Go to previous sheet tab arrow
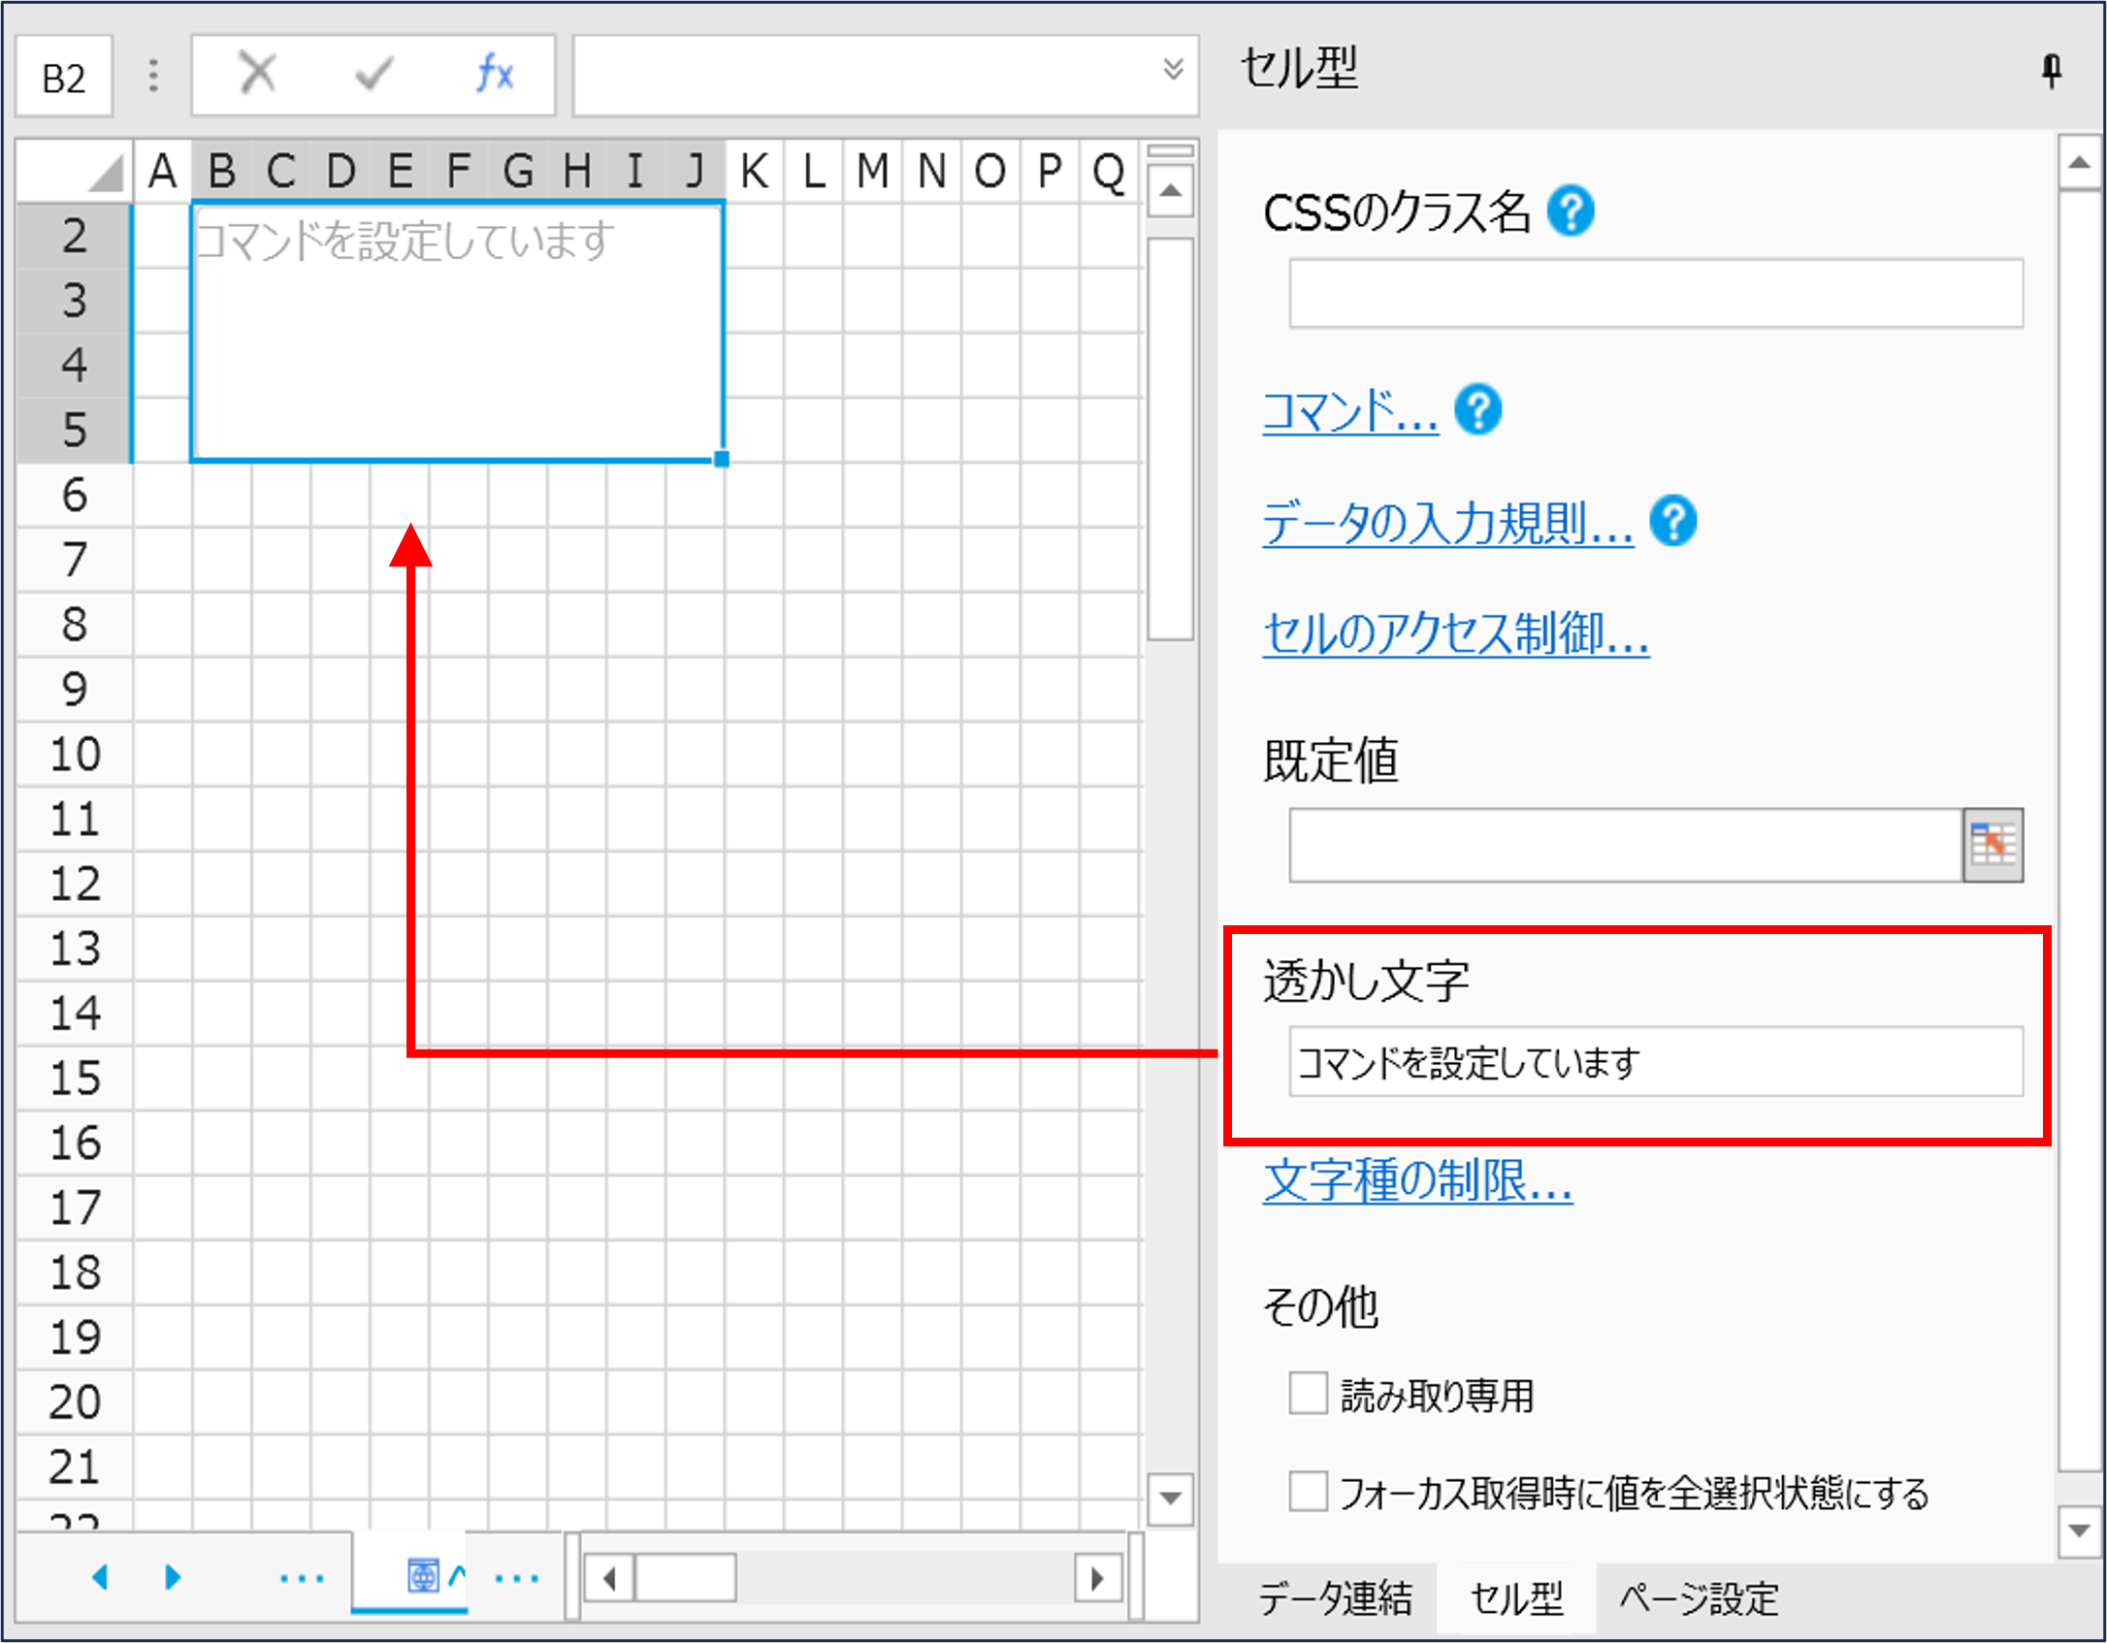The width and height of the screenshot is (2107, 1643). tap(99, 1576)
